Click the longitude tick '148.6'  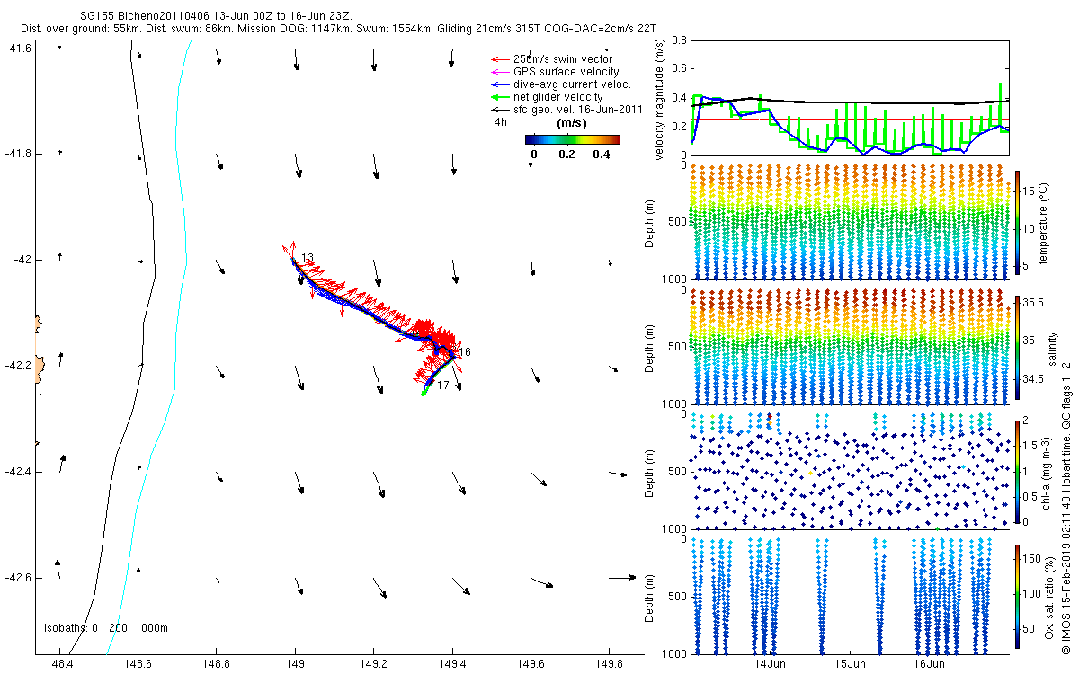pyautogui.click(x=138, y=663)
